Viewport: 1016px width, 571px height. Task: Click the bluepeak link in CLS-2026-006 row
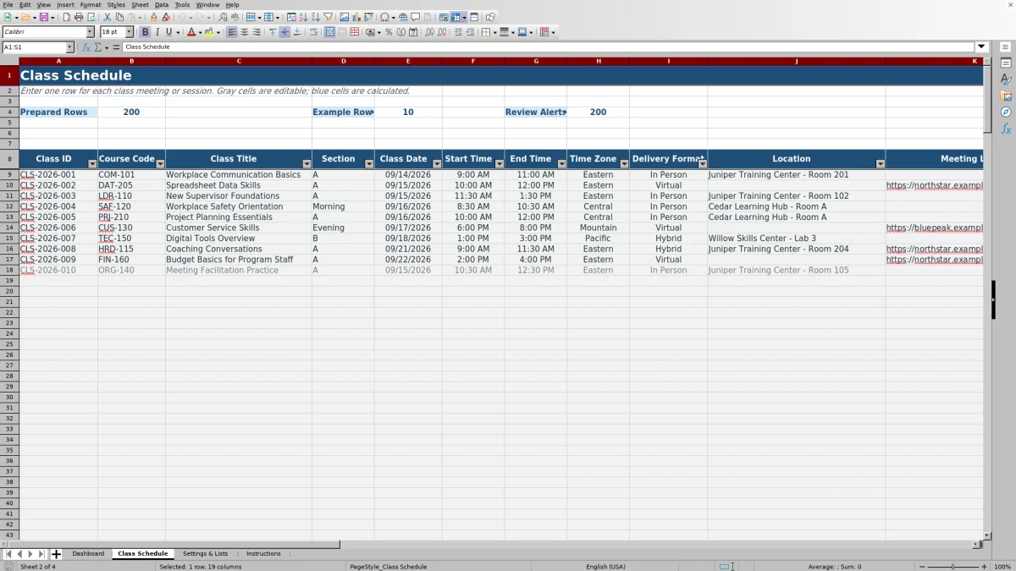coord(935,228)
